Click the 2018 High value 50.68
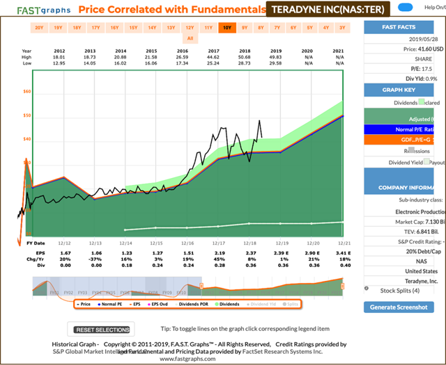The width and height of the screenshot is (446, 365). pos(245,57)
